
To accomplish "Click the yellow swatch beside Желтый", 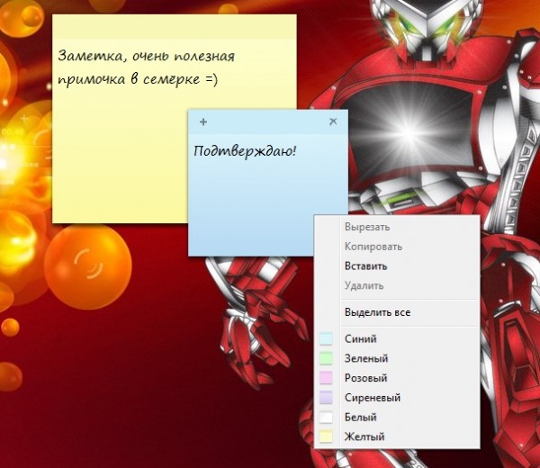I will 326,436.
